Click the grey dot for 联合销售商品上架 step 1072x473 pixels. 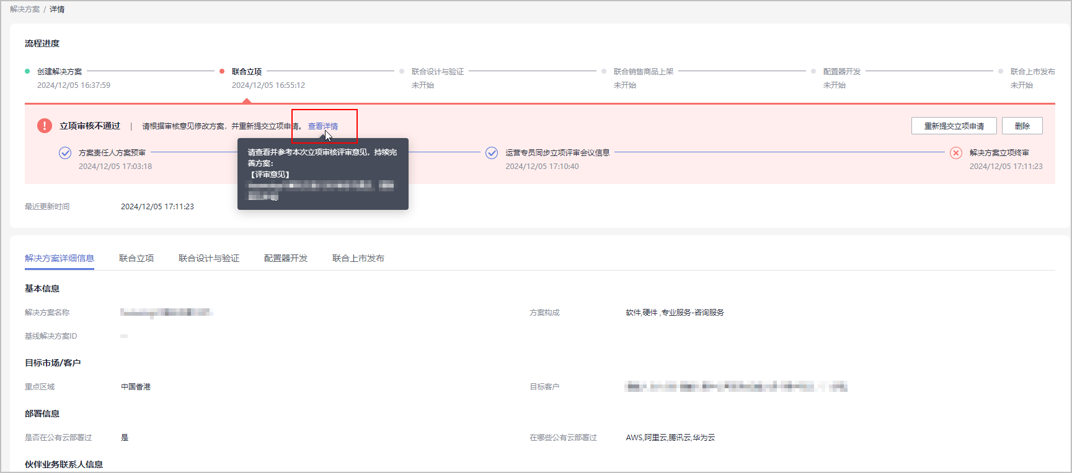(604, 71)
